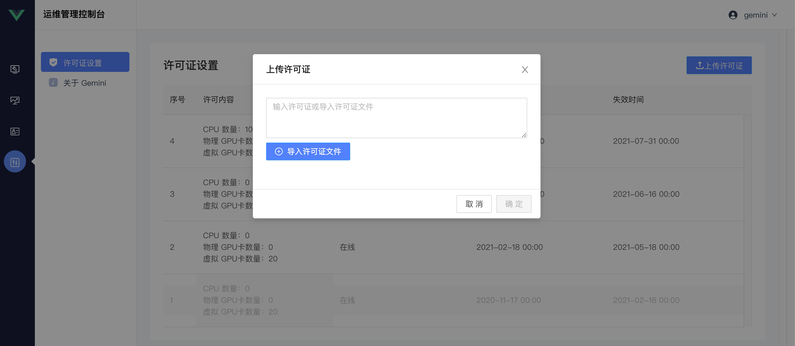Click the textarea resize handle corner
This screenshot has width=795, height=346.
coord(524,135)
